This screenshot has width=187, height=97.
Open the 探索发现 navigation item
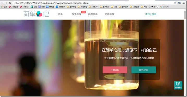(77, 14)
